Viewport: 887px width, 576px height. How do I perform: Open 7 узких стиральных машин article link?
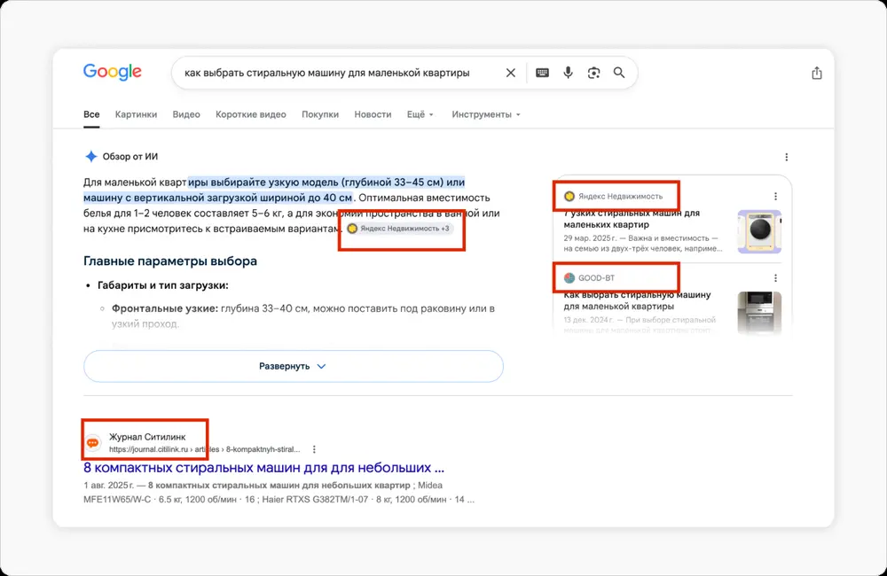point(632,219)
